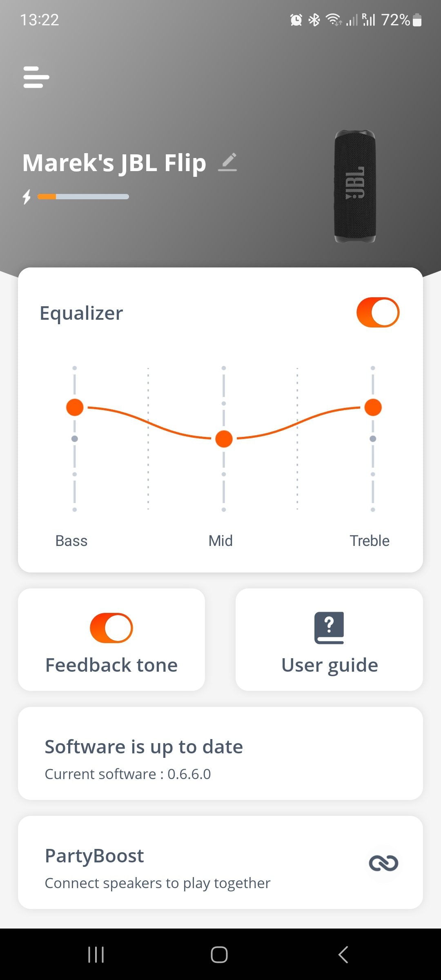Open the hamburger menu icon

coord(36,77)
